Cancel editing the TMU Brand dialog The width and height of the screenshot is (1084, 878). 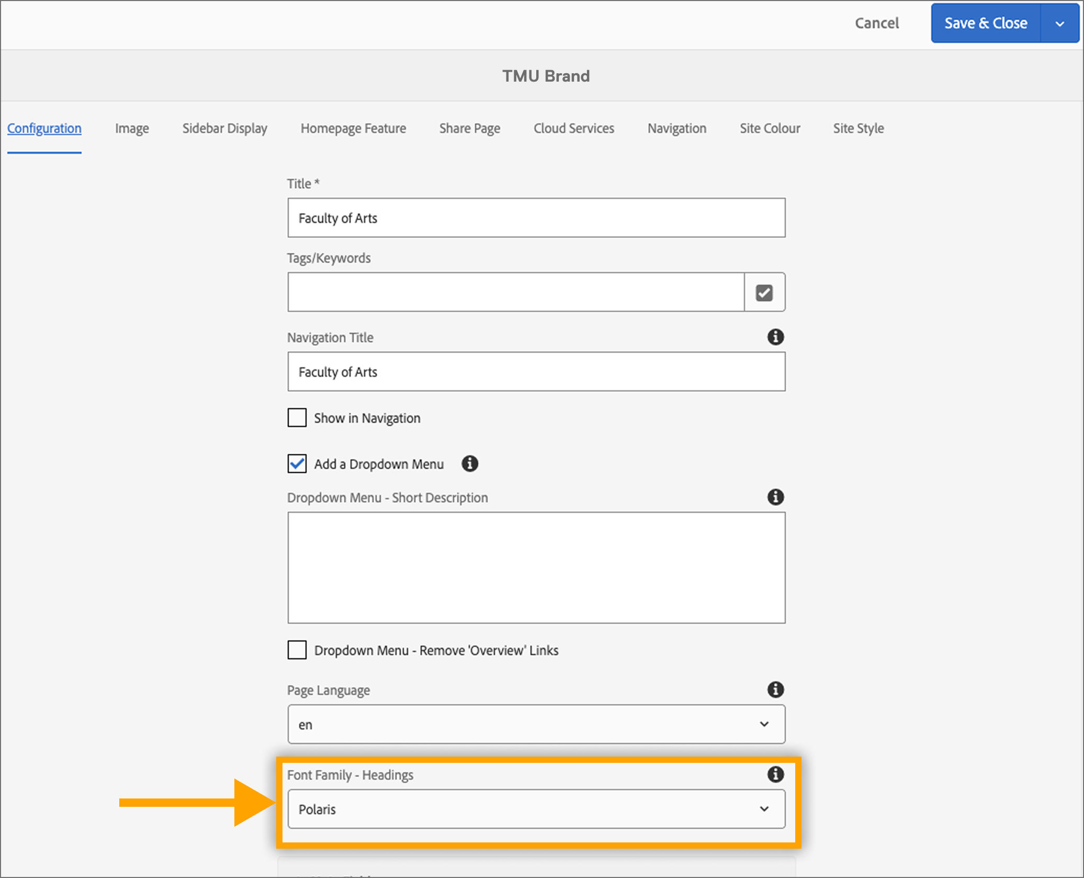click(877, 23)
